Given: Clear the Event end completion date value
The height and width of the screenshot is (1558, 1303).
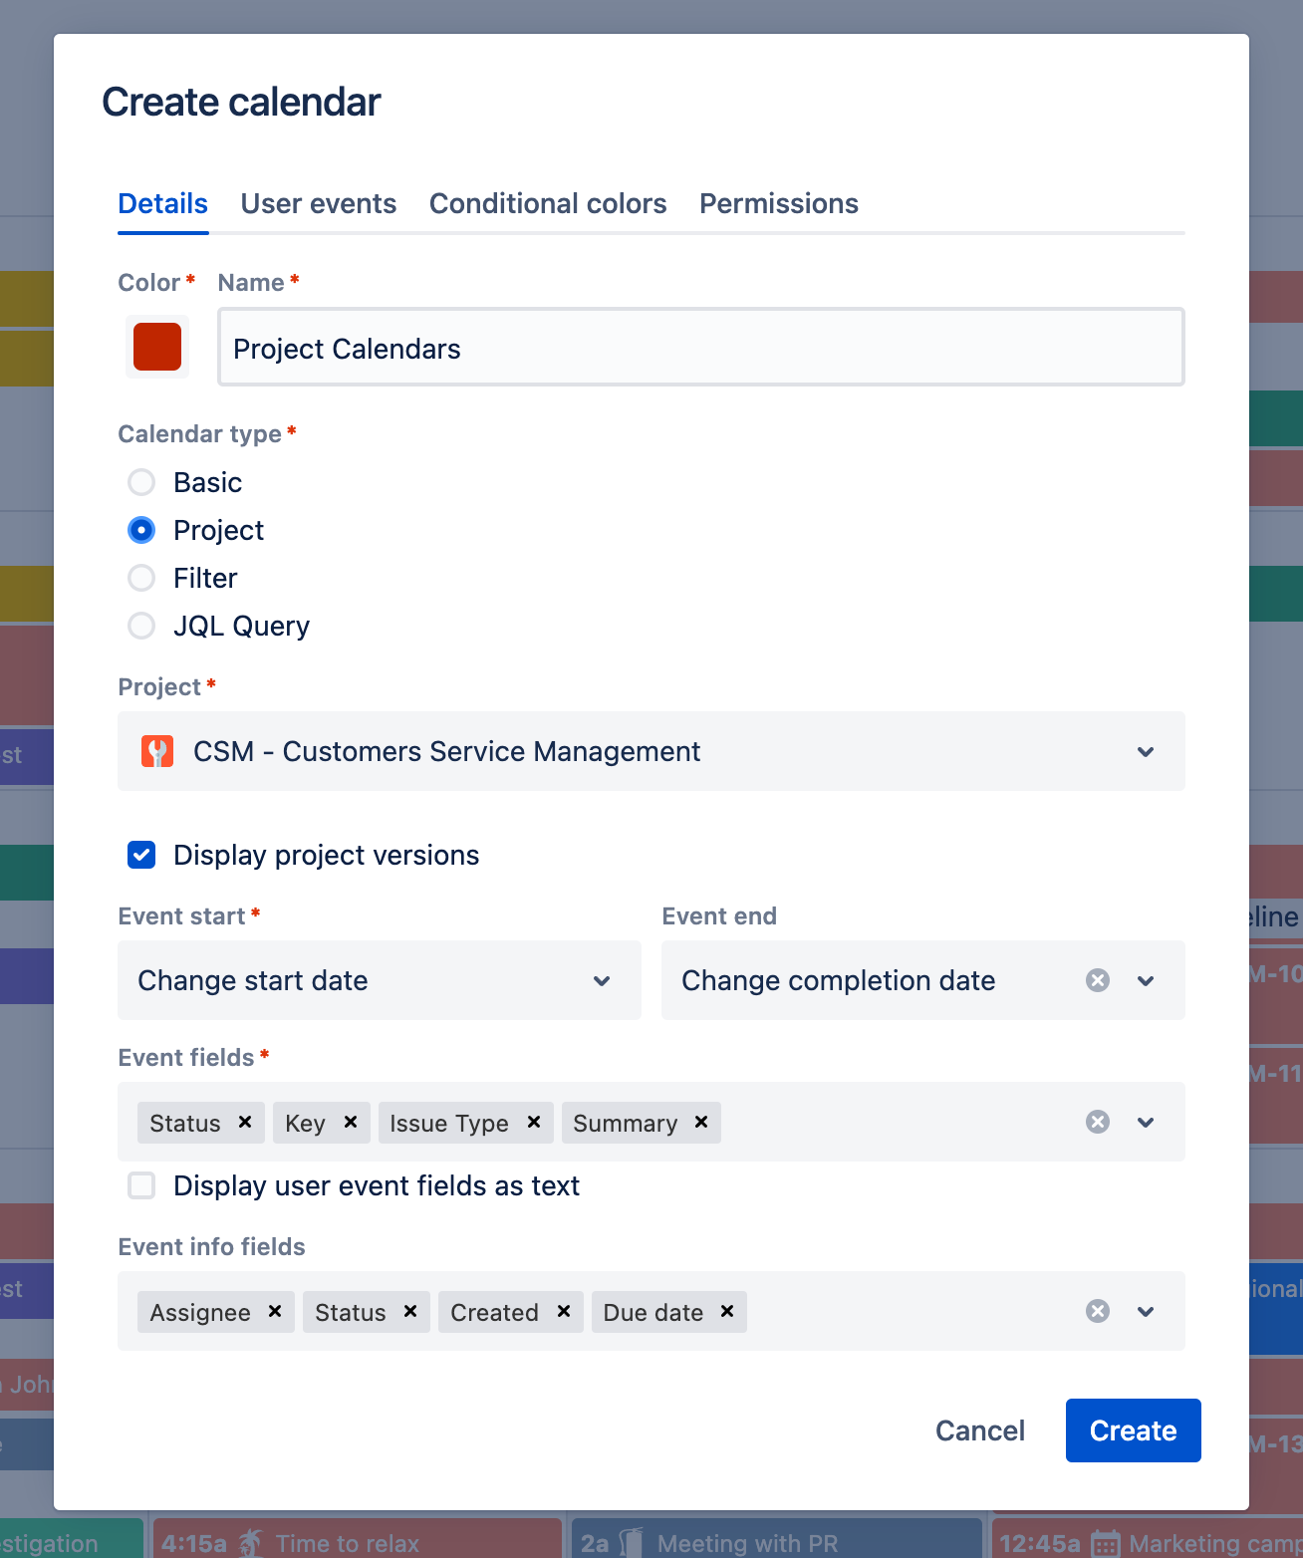Looking at the screenshot, I should tap(1098, 980).
